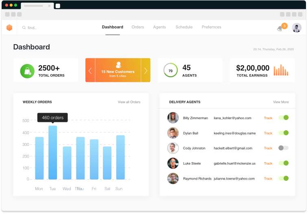Click Cody Johnston's avatar photo
Screen dimensions: 308x214
click(173, 148)
